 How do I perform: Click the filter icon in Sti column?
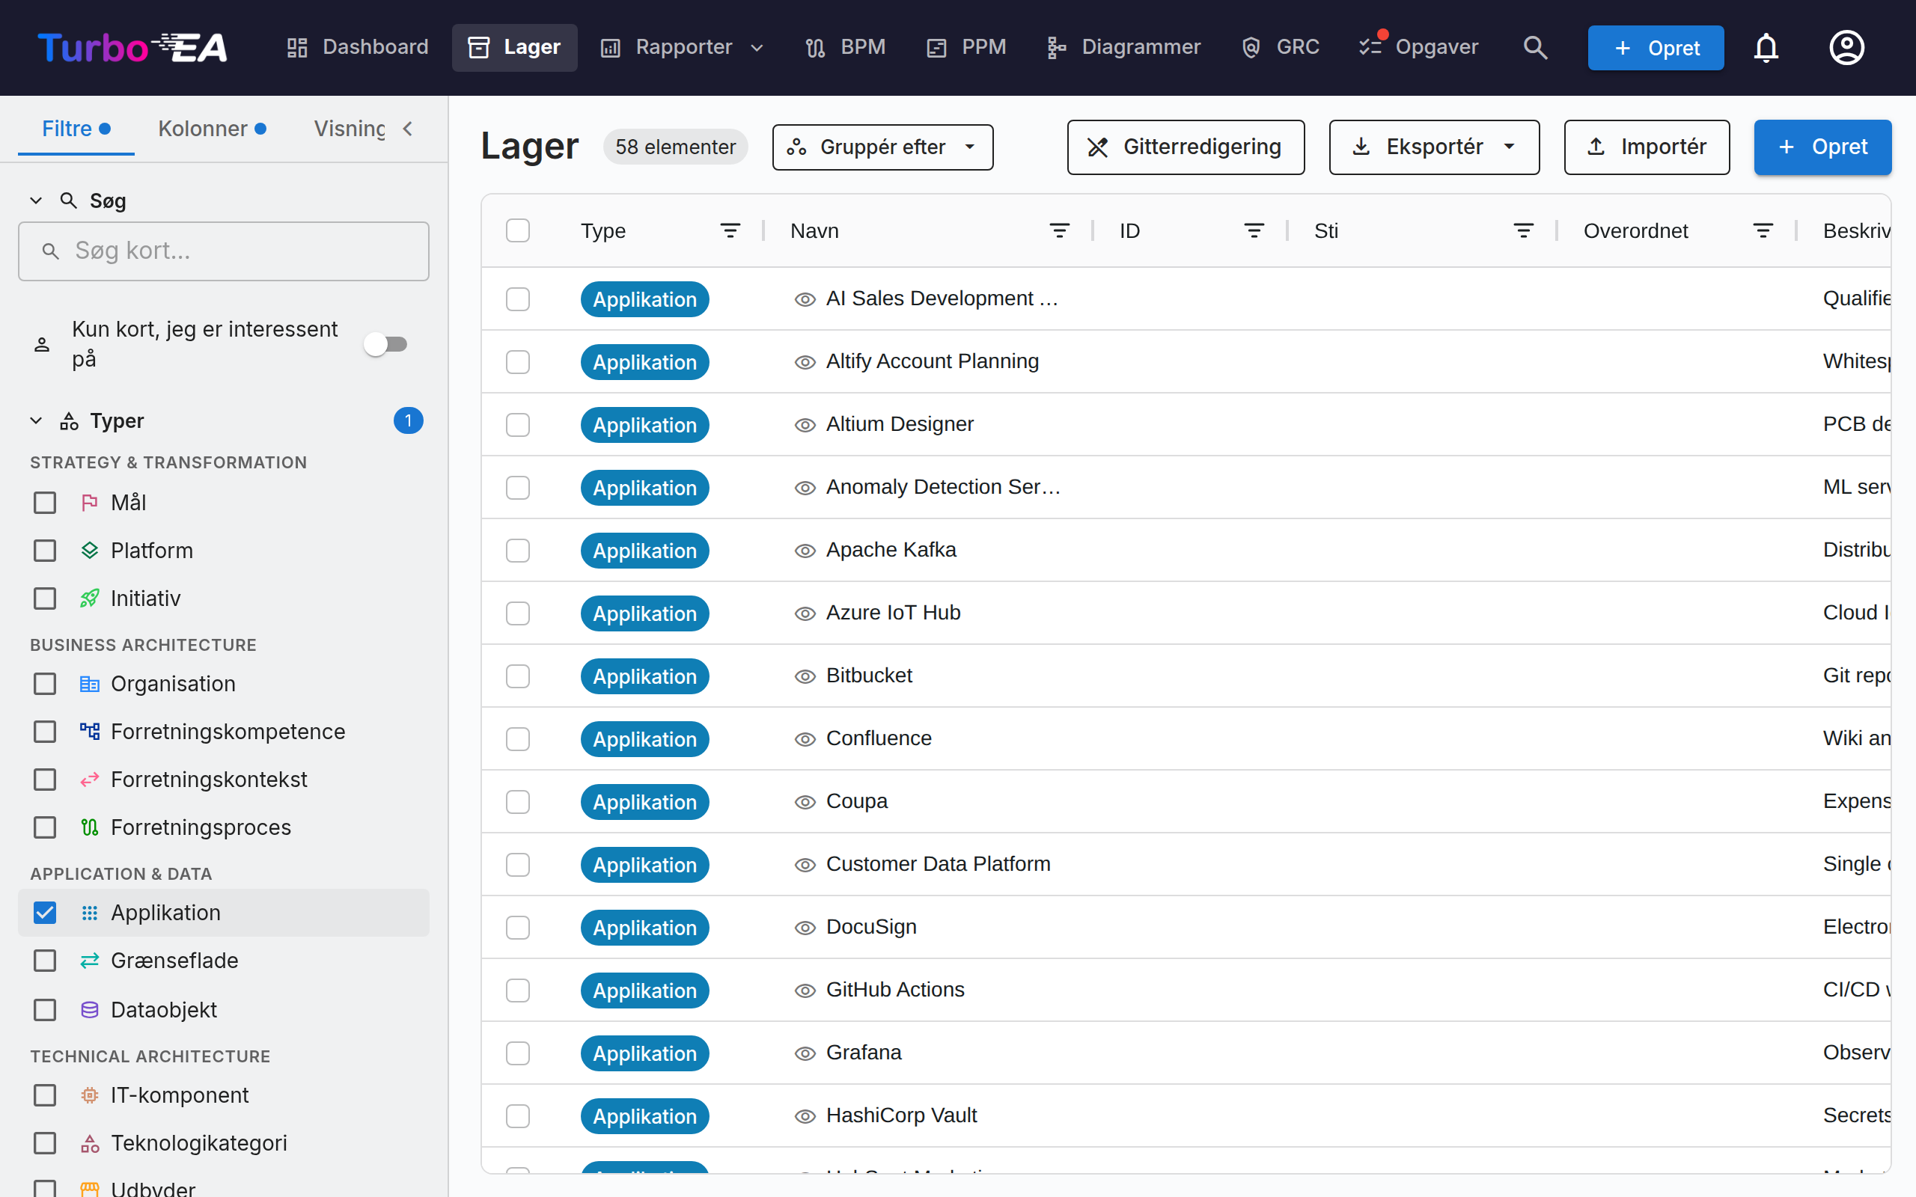coord(1523,230)
